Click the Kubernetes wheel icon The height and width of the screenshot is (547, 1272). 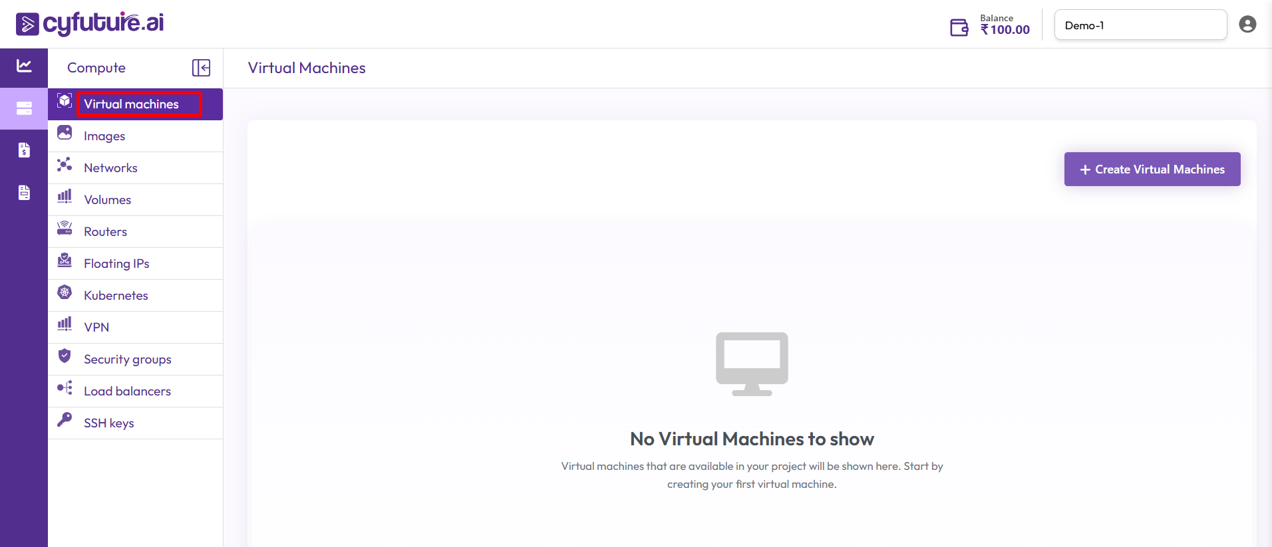coord(65,292)
